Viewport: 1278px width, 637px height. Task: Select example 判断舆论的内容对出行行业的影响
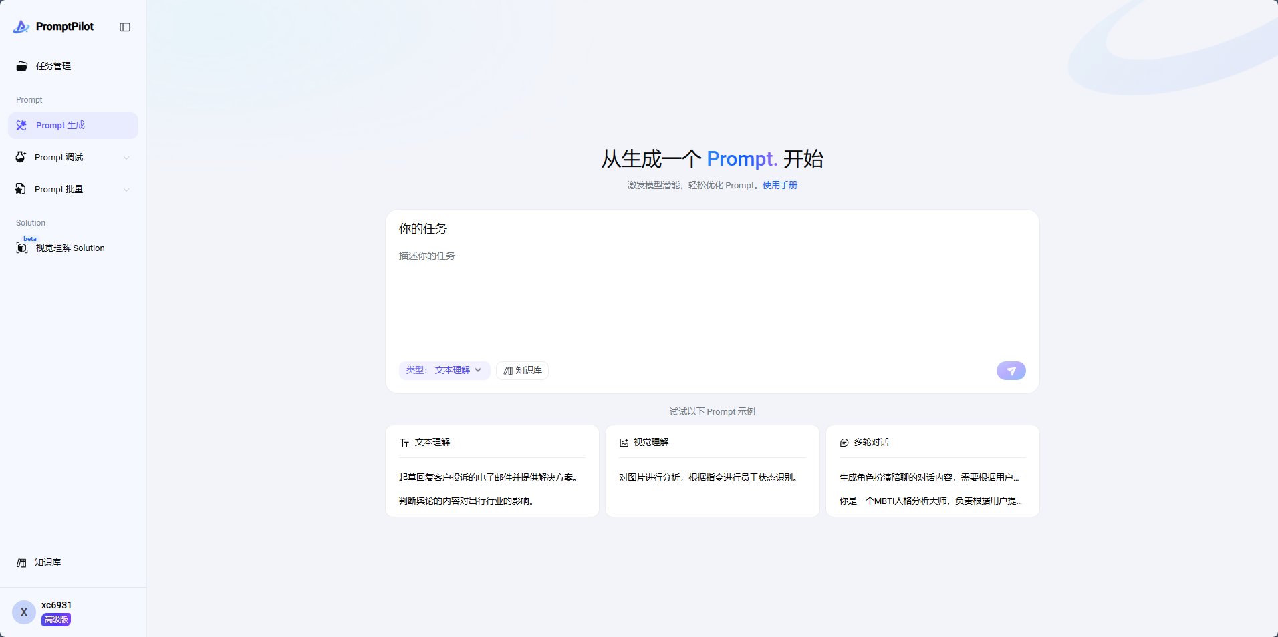pos(467,501)
